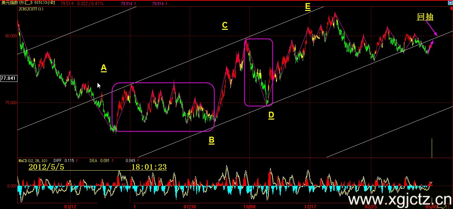The height and width of the screenshot is (209, 453).
Task: Click the blue square window icon at top-right
Action: (450, 3)
